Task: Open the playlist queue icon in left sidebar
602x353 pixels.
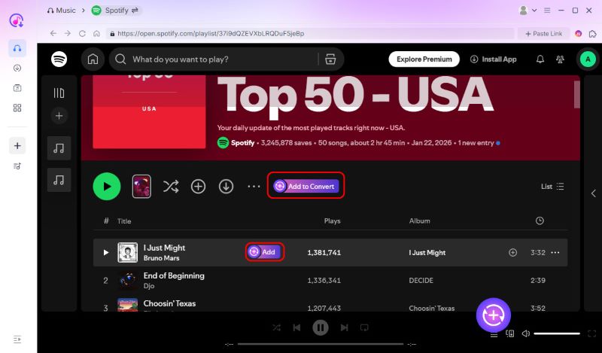Action: tap(17, 166)
